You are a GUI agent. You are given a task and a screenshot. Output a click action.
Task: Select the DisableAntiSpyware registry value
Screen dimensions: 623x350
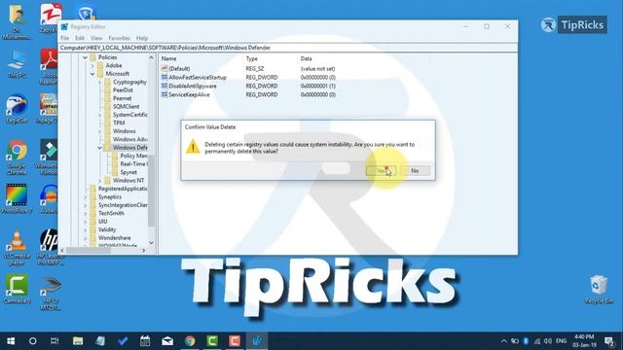[193, 87]
